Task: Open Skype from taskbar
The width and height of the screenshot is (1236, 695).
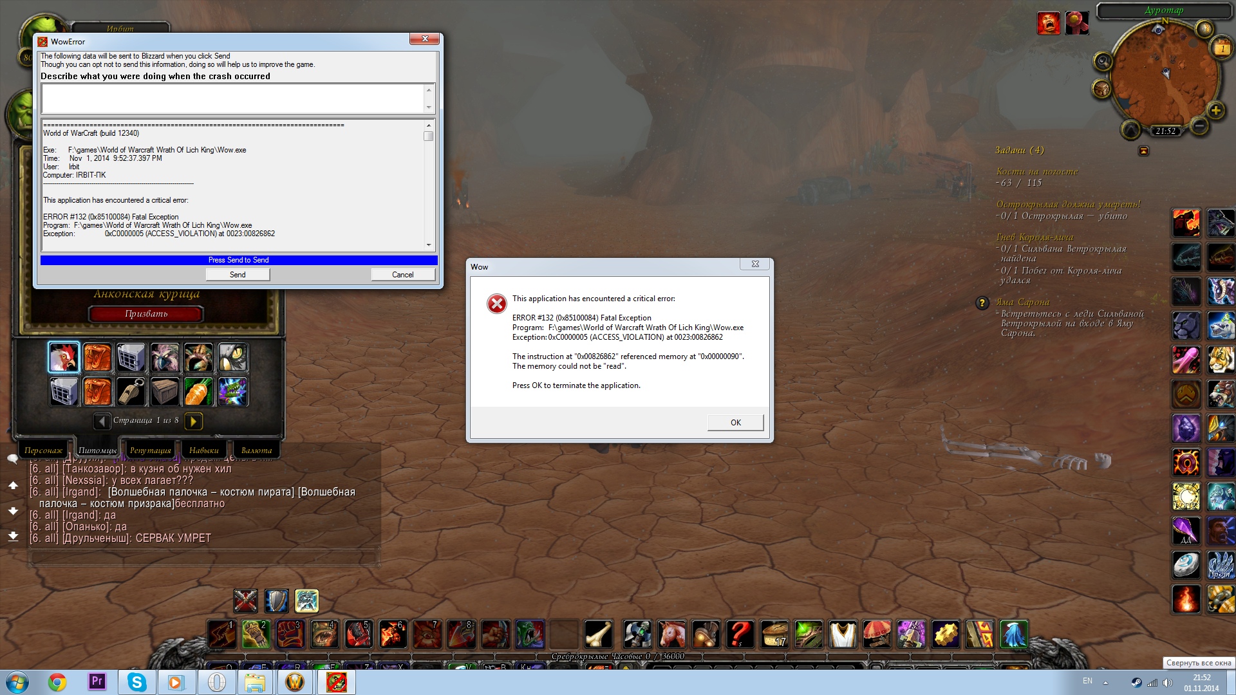Action: click(137, 682)
